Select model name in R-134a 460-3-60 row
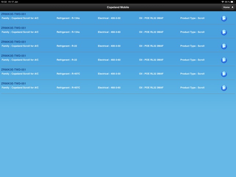The height and width of the screenshot is (177, 236). [x=14, y=28]
